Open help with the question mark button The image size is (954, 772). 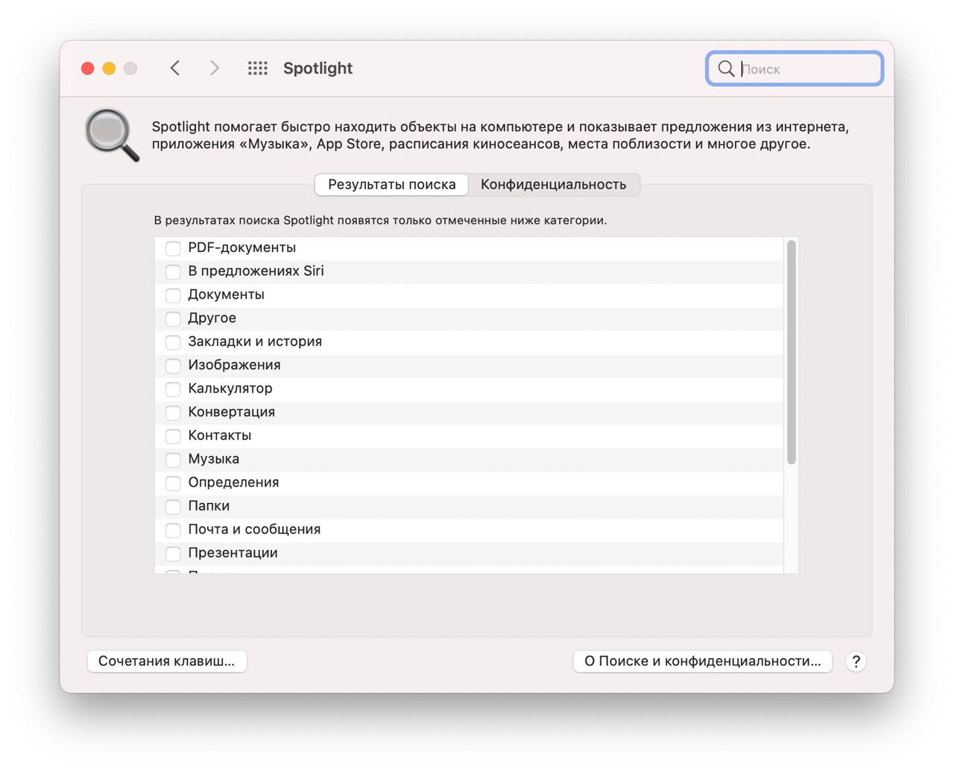click(856, 661)
